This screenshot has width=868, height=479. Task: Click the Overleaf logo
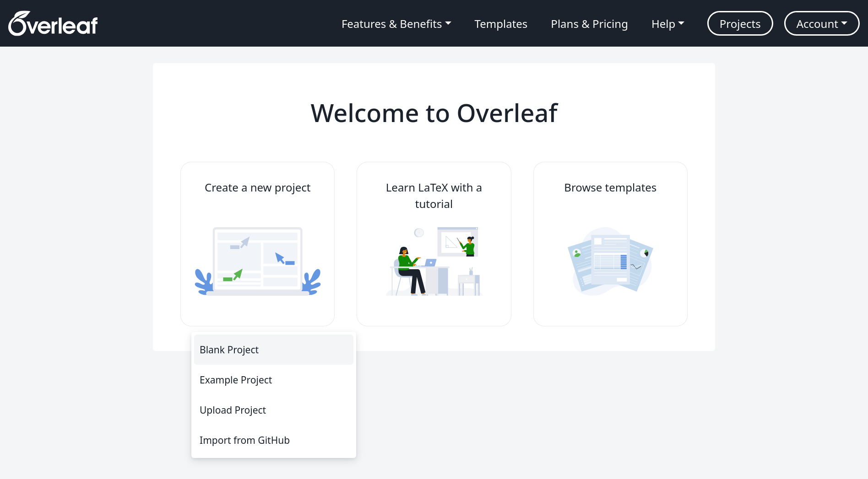[x=53, y=23]
